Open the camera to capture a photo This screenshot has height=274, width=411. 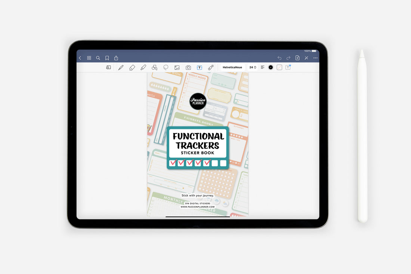pos(188,67)
